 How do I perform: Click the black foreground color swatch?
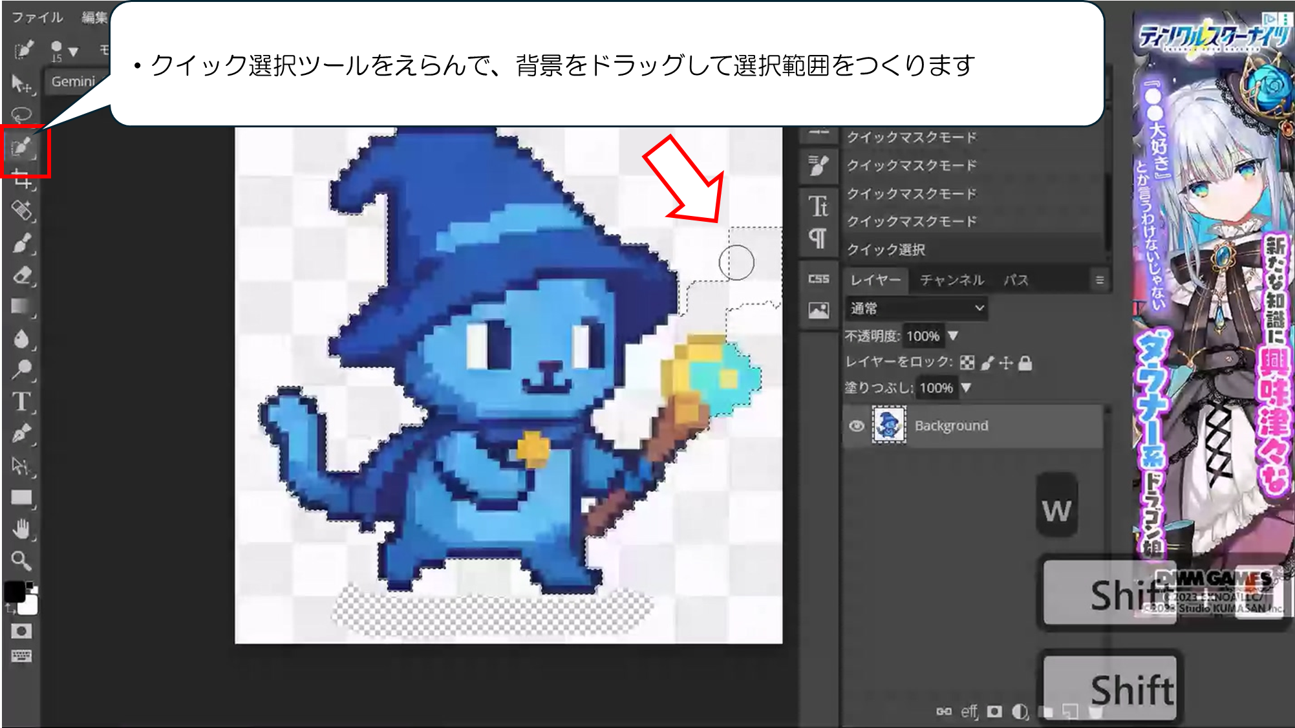[x=14, y=591]
